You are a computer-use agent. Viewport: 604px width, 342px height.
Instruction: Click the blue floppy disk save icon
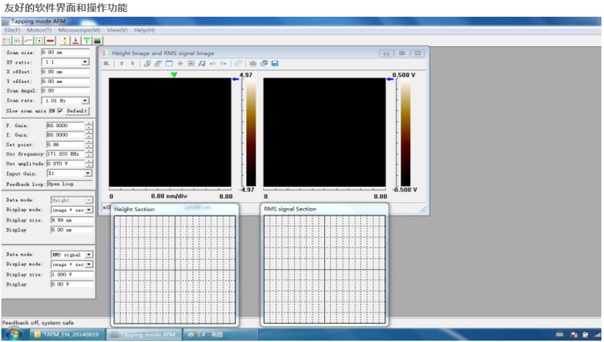pos(275,64)
